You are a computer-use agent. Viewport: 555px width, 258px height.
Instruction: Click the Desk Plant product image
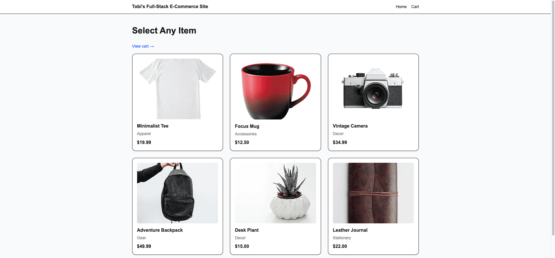(275, 193)
